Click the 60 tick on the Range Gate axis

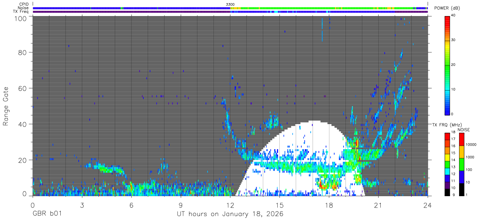[23, 88]
